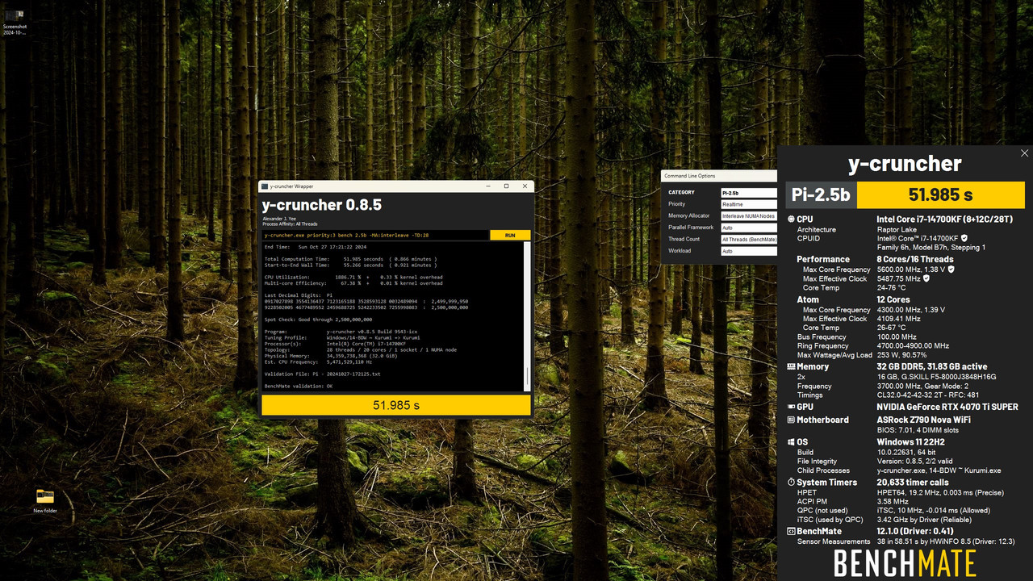Open the Priority dropdown set to Realtime
Viewport: 1033px width, 581px height.
click(x=748, y=204)
